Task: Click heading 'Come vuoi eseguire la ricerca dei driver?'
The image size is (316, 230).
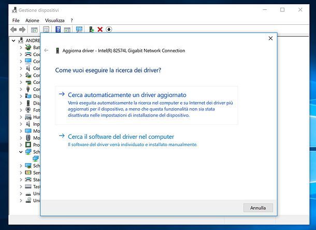Action: point(108,70)
